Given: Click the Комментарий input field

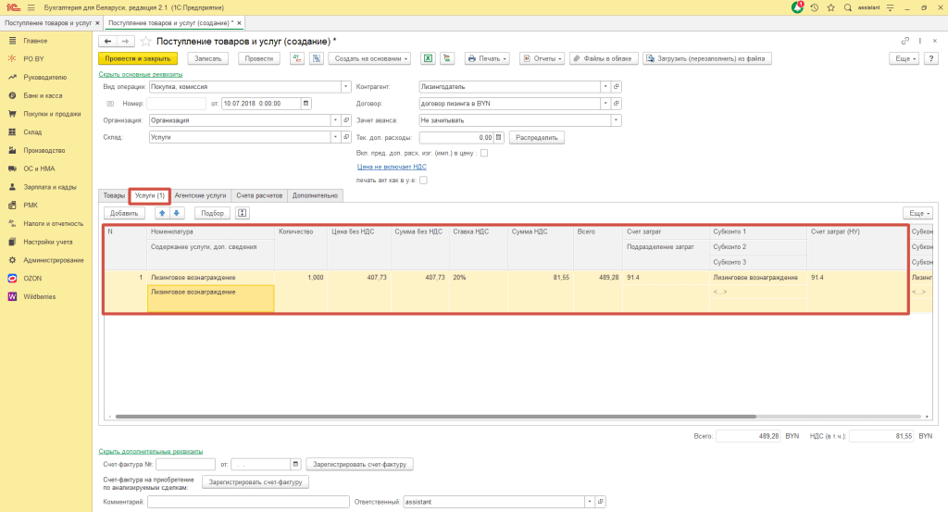Looking at the screenshot, I should (x=248, y=502).
